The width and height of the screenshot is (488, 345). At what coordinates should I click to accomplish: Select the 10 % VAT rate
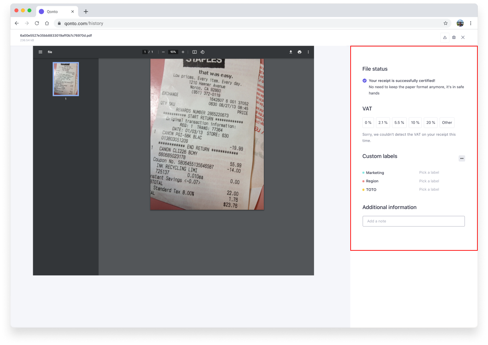tap(415, 123)
